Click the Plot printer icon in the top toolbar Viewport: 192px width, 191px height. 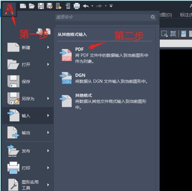(x=76, y=6)
